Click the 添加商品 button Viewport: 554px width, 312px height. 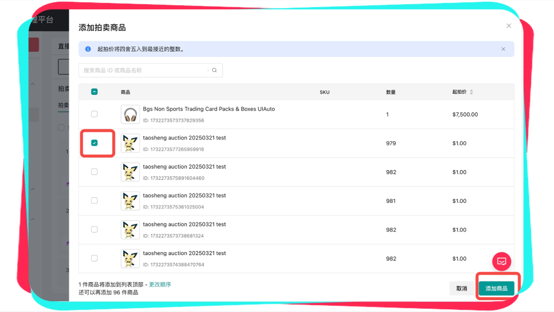tap(496, 288)
